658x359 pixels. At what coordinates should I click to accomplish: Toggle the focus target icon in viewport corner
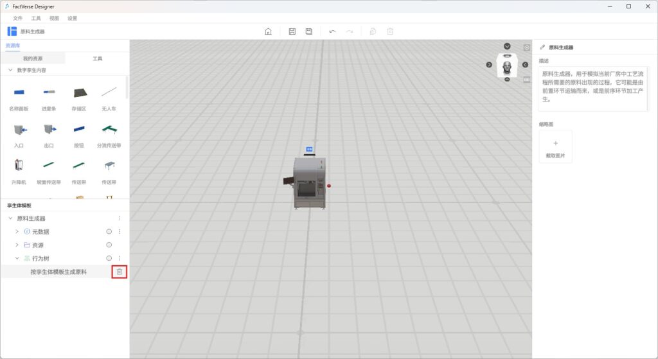(x=527, y=48)
